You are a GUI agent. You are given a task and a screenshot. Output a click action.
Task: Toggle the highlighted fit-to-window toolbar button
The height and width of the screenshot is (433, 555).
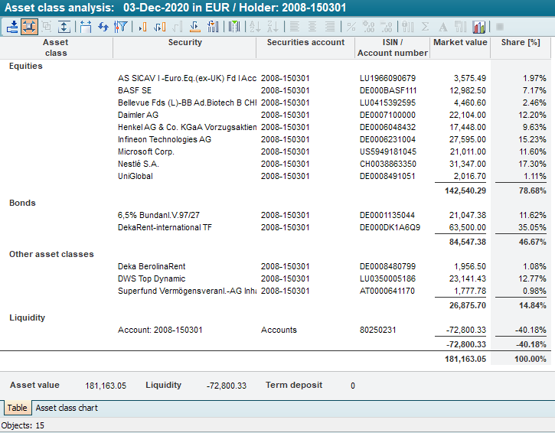(x=30, y=26)
